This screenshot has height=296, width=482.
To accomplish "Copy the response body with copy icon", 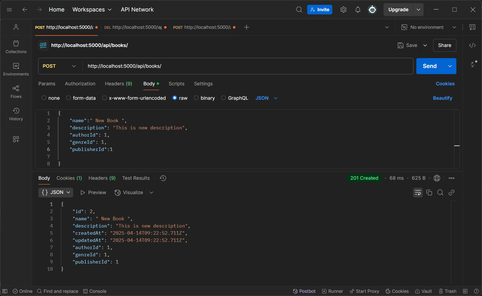I will tap(429, 193).
